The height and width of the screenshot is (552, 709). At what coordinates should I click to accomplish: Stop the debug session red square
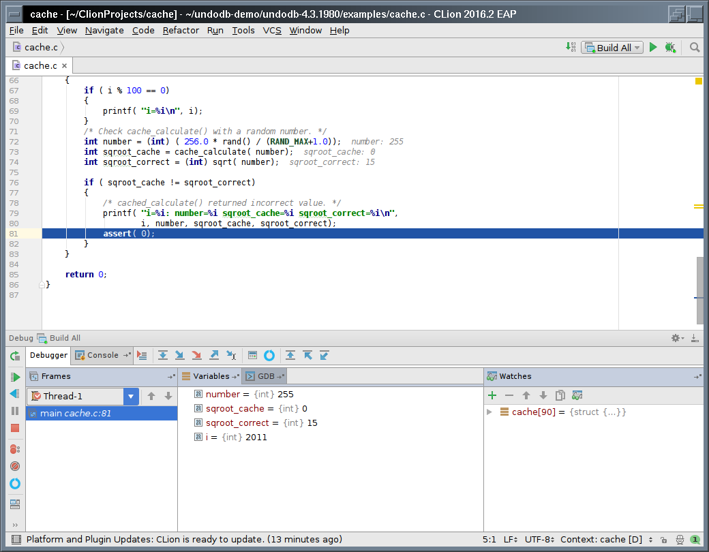click(x=15, y=428)
